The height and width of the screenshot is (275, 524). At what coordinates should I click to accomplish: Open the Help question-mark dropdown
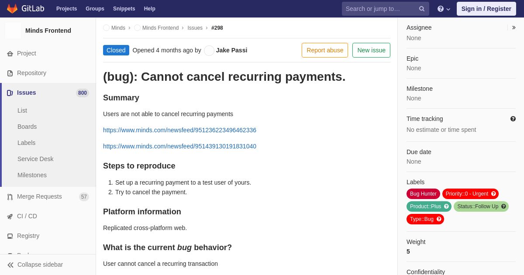444,9
